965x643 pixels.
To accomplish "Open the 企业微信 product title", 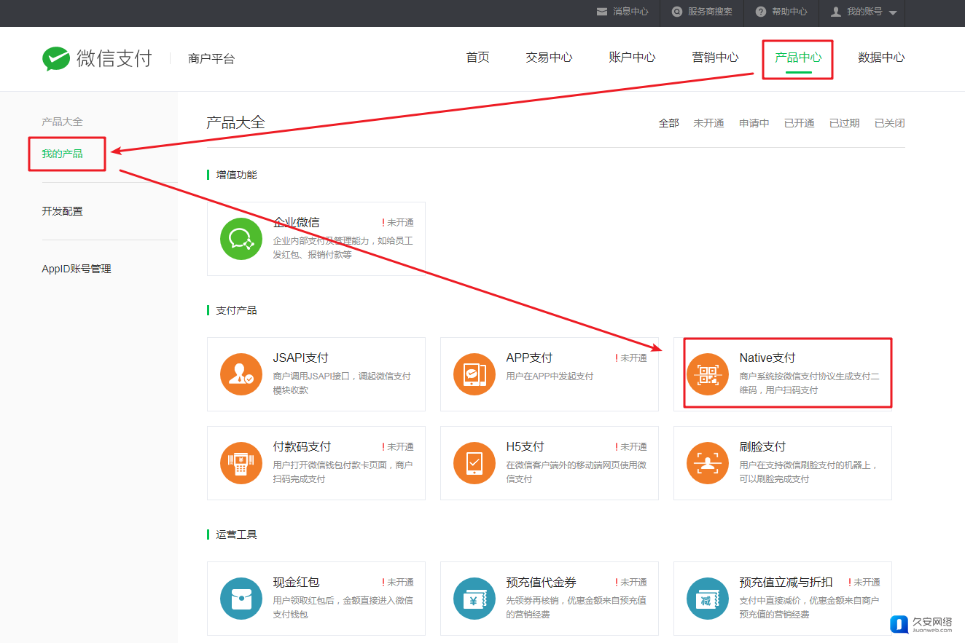I will point(296,222).
